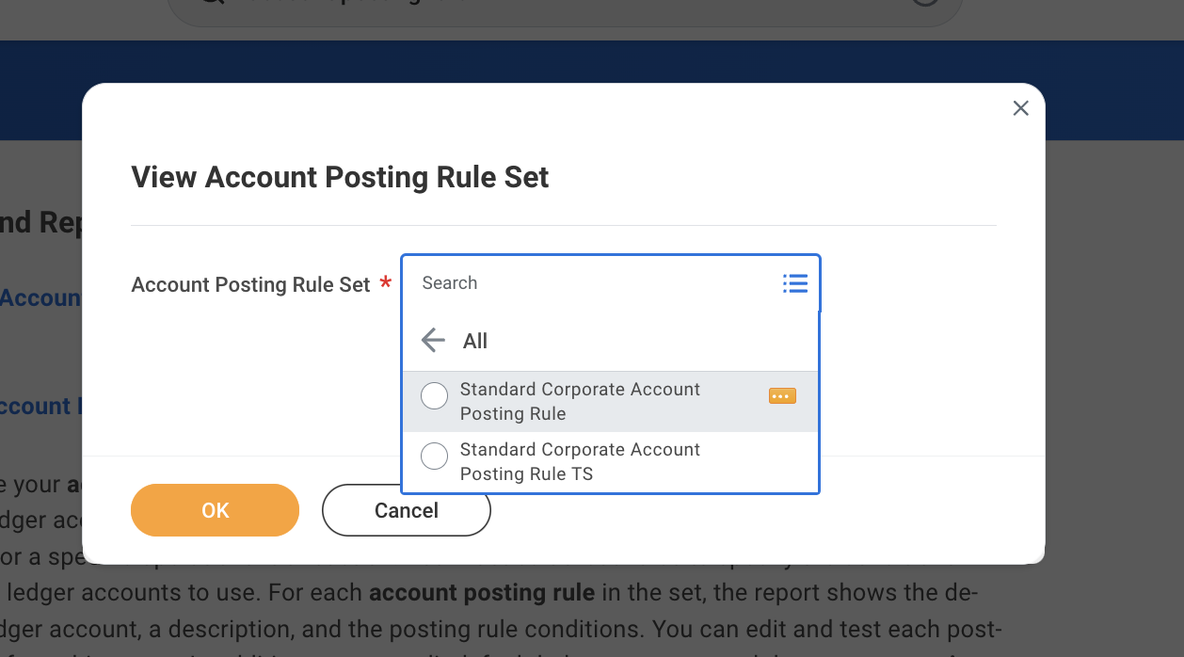
Task: Close the View Account Posting Rule Set dialog
Action: 1020,109
